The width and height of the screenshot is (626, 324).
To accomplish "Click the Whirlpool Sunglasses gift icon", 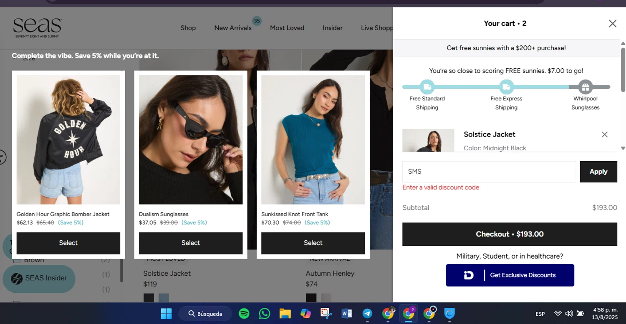I will (585, 87).
